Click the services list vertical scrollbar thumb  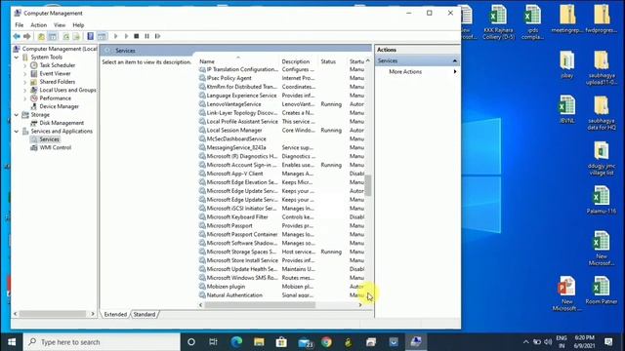pos(368,185)
